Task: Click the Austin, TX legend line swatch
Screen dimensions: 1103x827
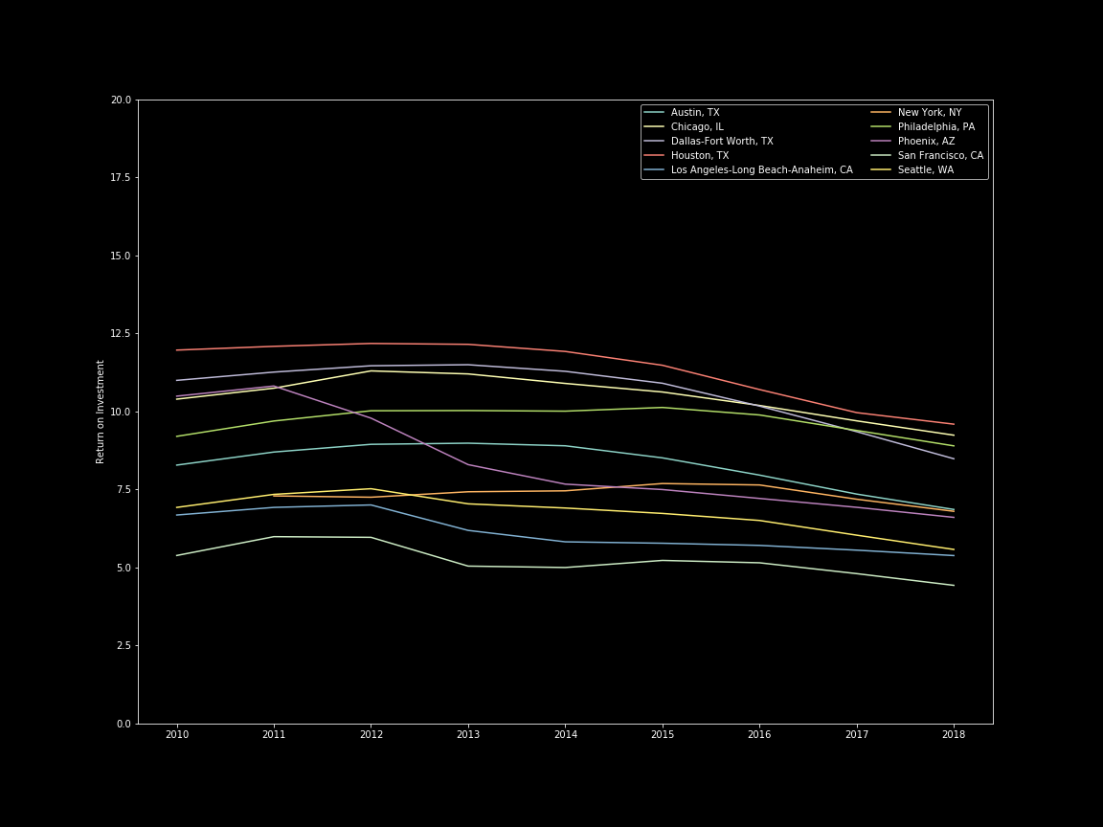Action: point(654,113)
